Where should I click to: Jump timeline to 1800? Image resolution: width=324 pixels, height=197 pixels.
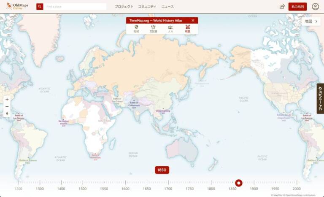coord(211,189)
